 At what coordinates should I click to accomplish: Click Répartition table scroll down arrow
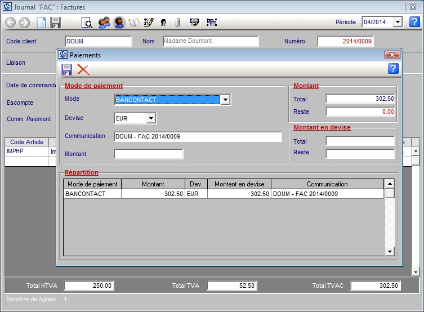389,251
